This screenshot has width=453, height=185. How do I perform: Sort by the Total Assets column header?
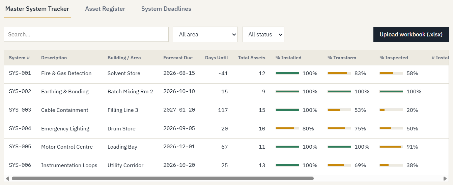pyautogui.click(x=252, y=58)
